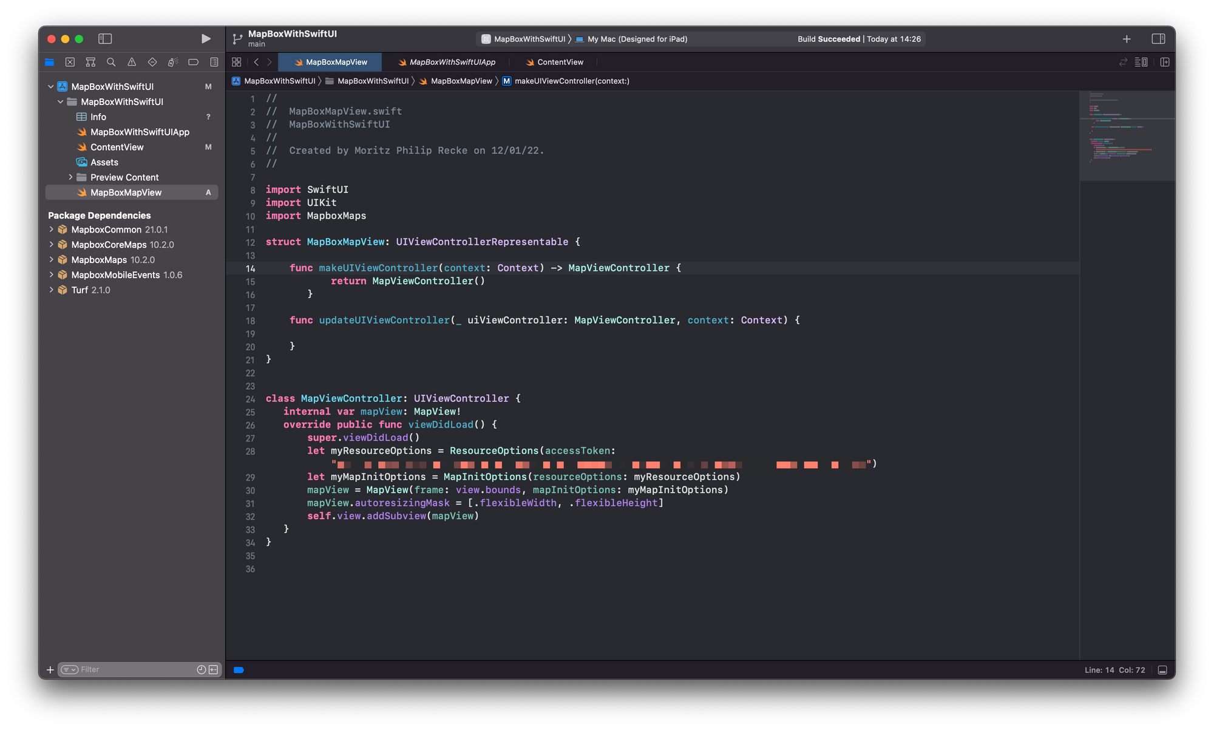Open the related items grid icon
The height and width of the screenshot is (730, 1214).
(237, 62)
